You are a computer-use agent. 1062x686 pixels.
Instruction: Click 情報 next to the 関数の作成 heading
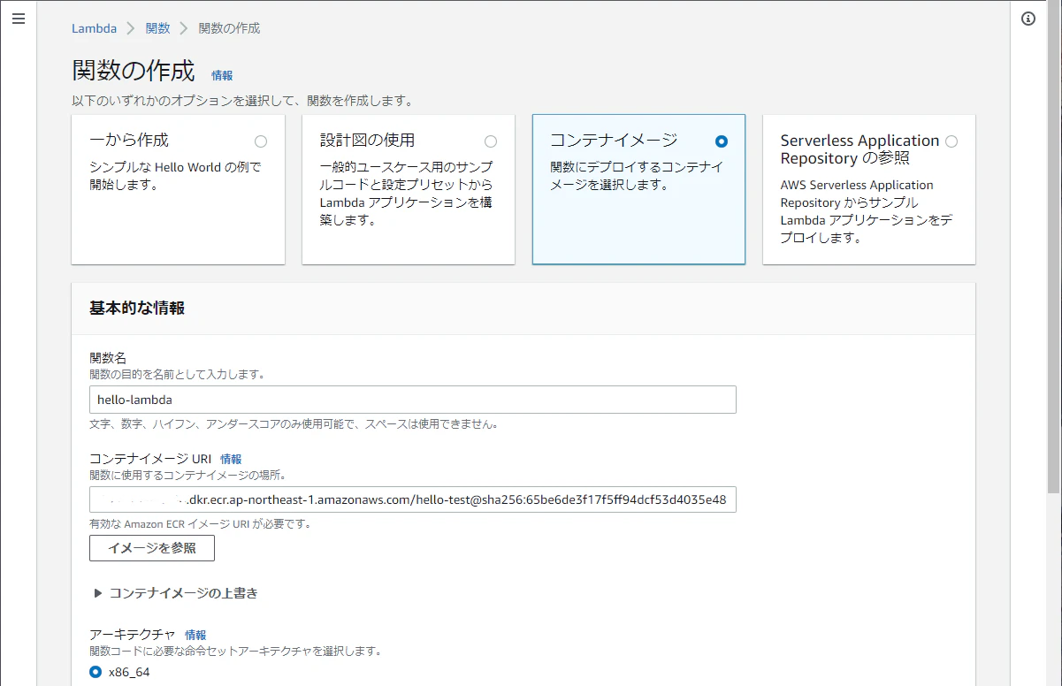pyautogui.click(x=221, y=76)
